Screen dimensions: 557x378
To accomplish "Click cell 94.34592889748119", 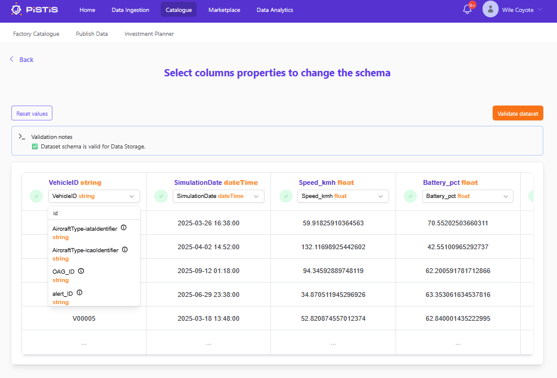I will tap(333, 271).
